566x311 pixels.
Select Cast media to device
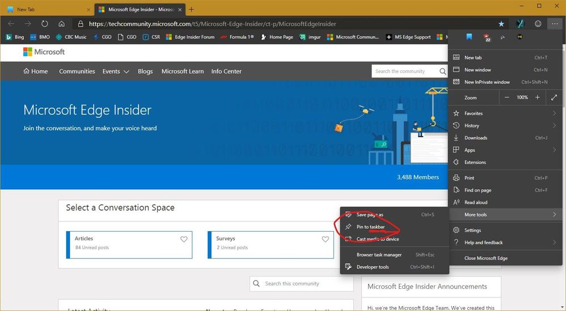(395, 239)
